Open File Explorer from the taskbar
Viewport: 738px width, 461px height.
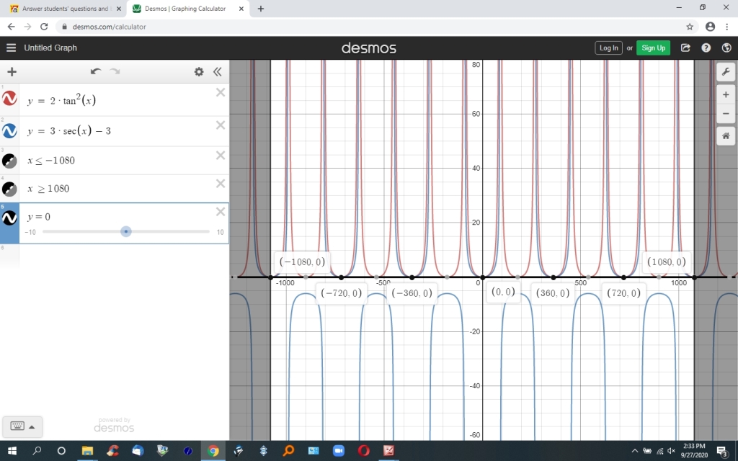[x=87, y=451]
